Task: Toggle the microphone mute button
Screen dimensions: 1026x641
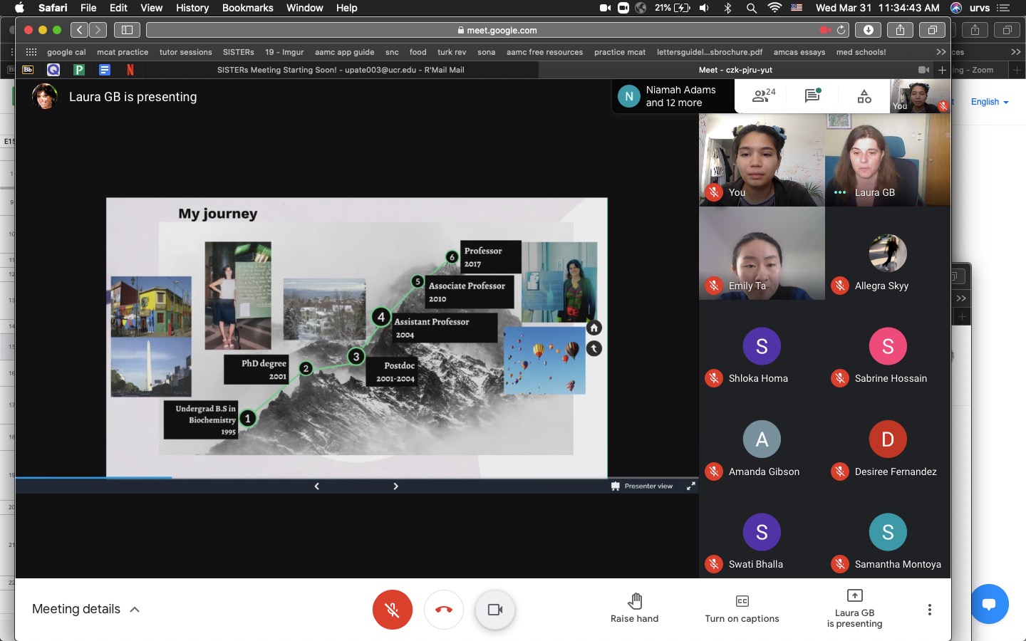Action: pyautogui.click(x=392, y=610)
